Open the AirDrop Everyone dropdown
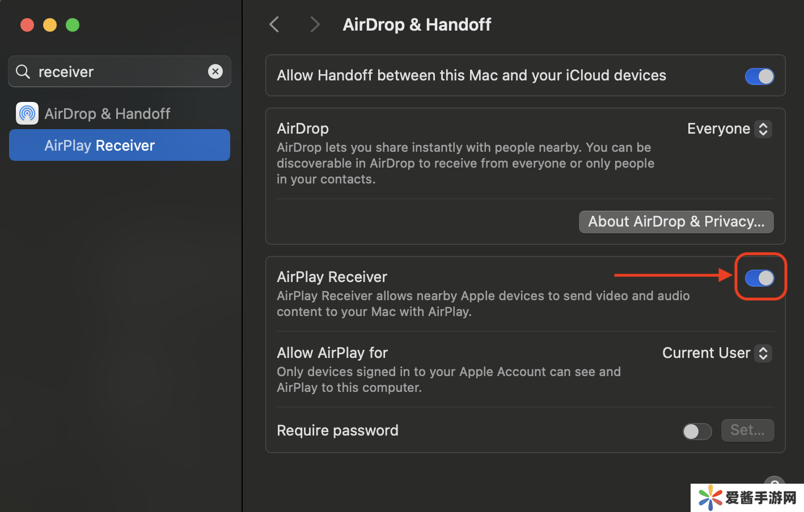 (x=729, y=129)
